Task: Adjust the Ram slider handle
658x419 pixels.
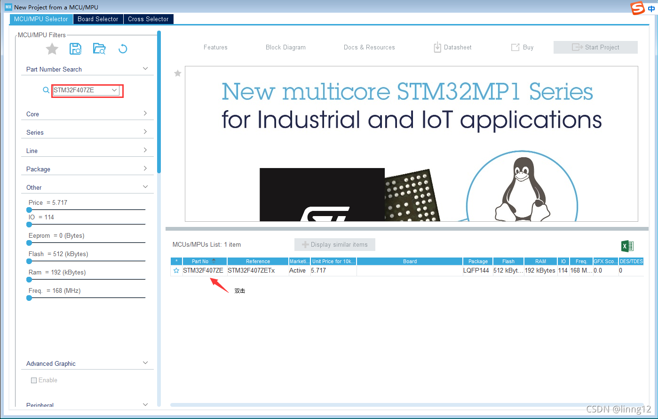Action: coord(29,279)
